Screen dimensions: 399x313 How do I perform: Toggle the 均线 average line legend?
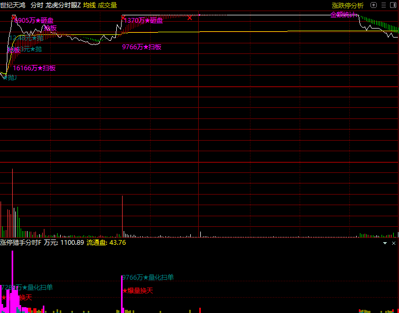pos(89,5)
